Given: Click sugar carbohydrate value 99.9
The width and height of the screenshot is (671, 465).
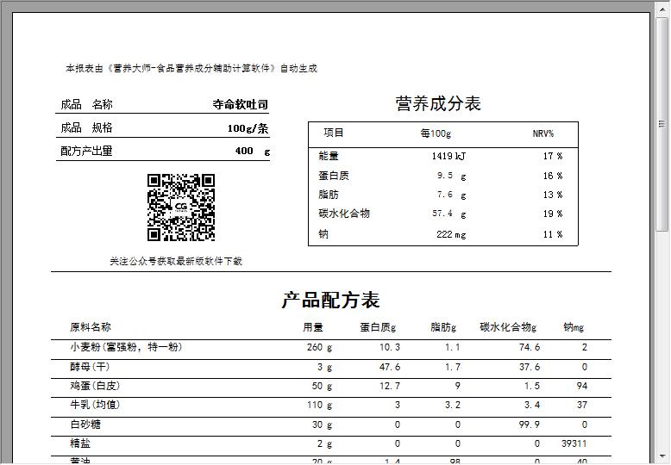Looking at the screenshot, I should tap(529, 425).
